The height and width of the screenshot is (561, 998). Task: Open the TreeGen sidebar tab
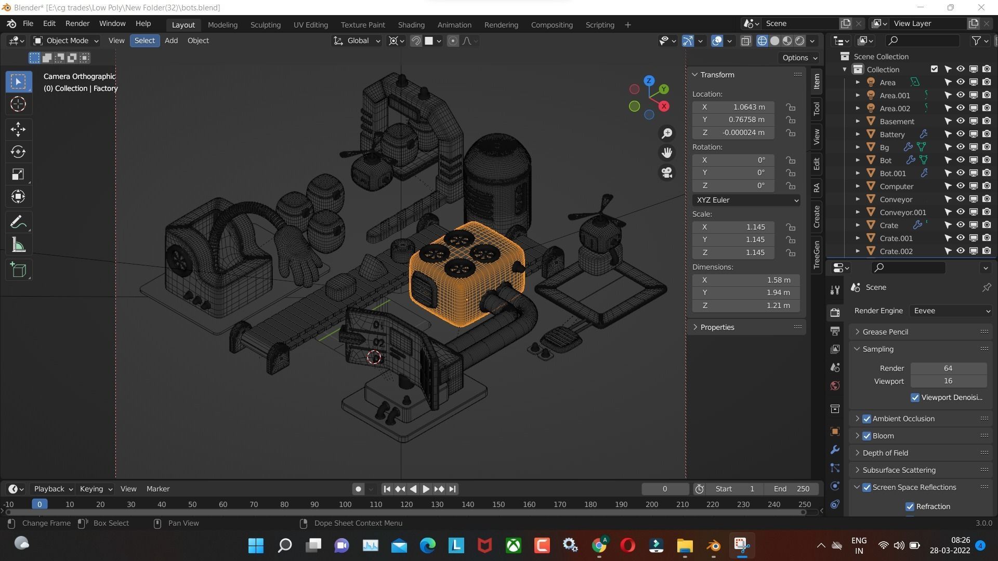pos(817,254)
